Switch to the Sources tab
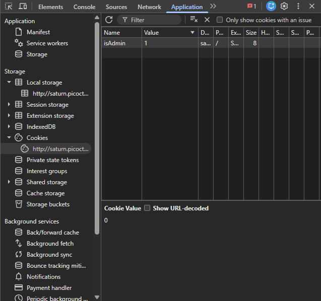Viewport: 321px width, 301px height. 116,7
